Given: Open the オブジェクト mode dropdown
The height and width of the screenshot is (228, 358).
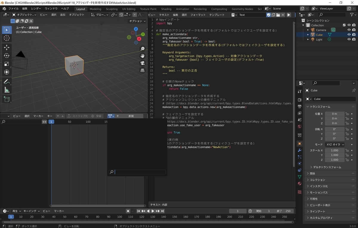Looking at the screenshot, I should 24,15.
